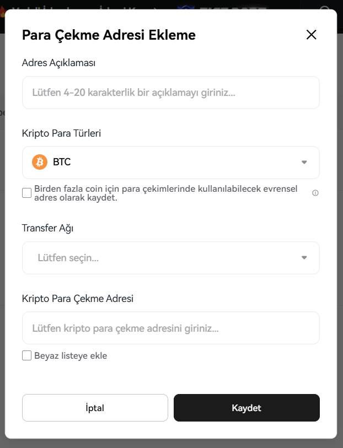Click the 'Transfer Ağı' field label
This screenshot has height=448, width=343.
pyautogui.click(x=47, y=228)
